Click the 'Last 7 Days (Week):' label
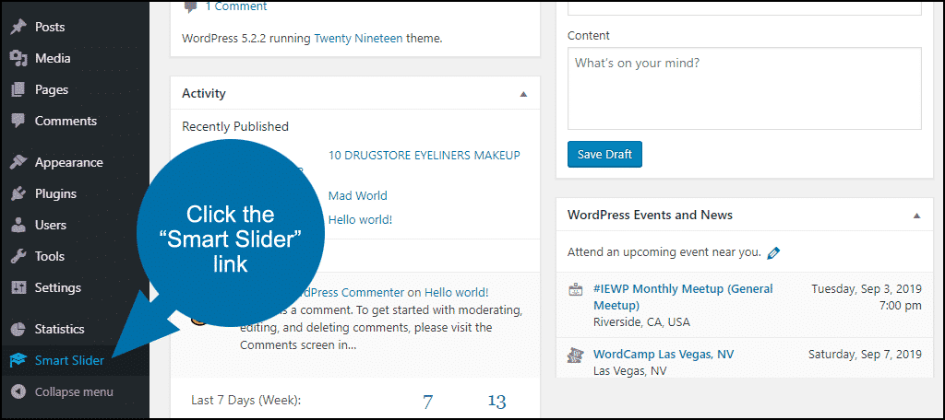 [x=245, y=400]
